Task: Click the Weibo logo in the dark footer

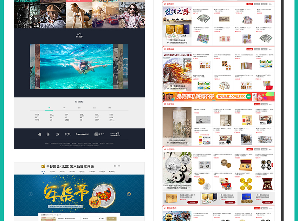Action: (x=57, y=134)
